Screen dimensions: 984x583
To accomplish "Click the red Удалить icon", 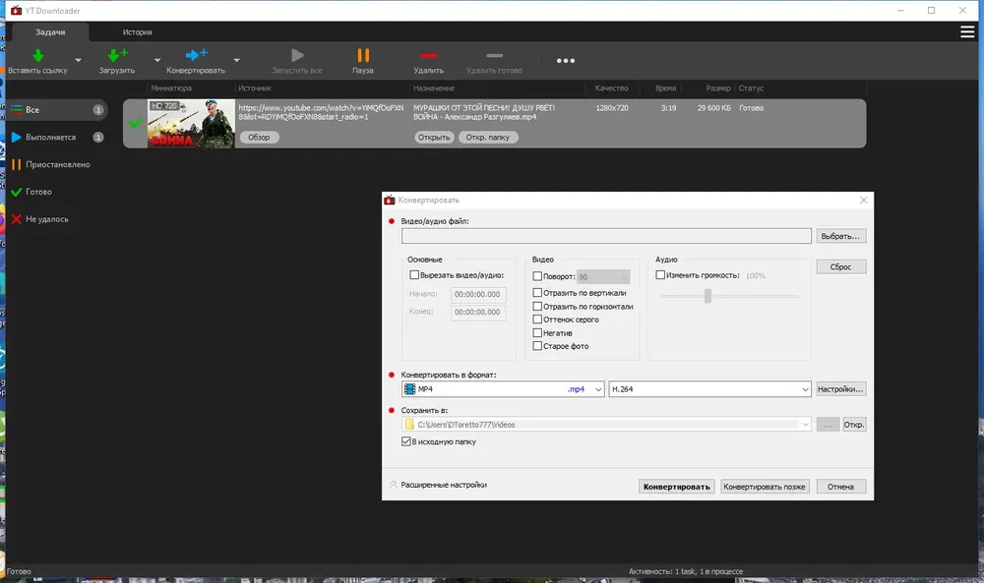I will (x=429, y=56).
